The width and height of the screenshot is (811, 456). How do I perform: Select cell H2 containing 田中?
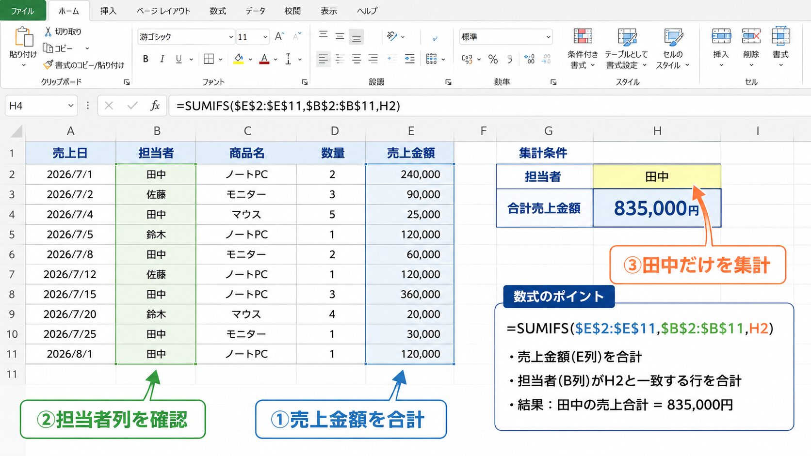point(657,176)
